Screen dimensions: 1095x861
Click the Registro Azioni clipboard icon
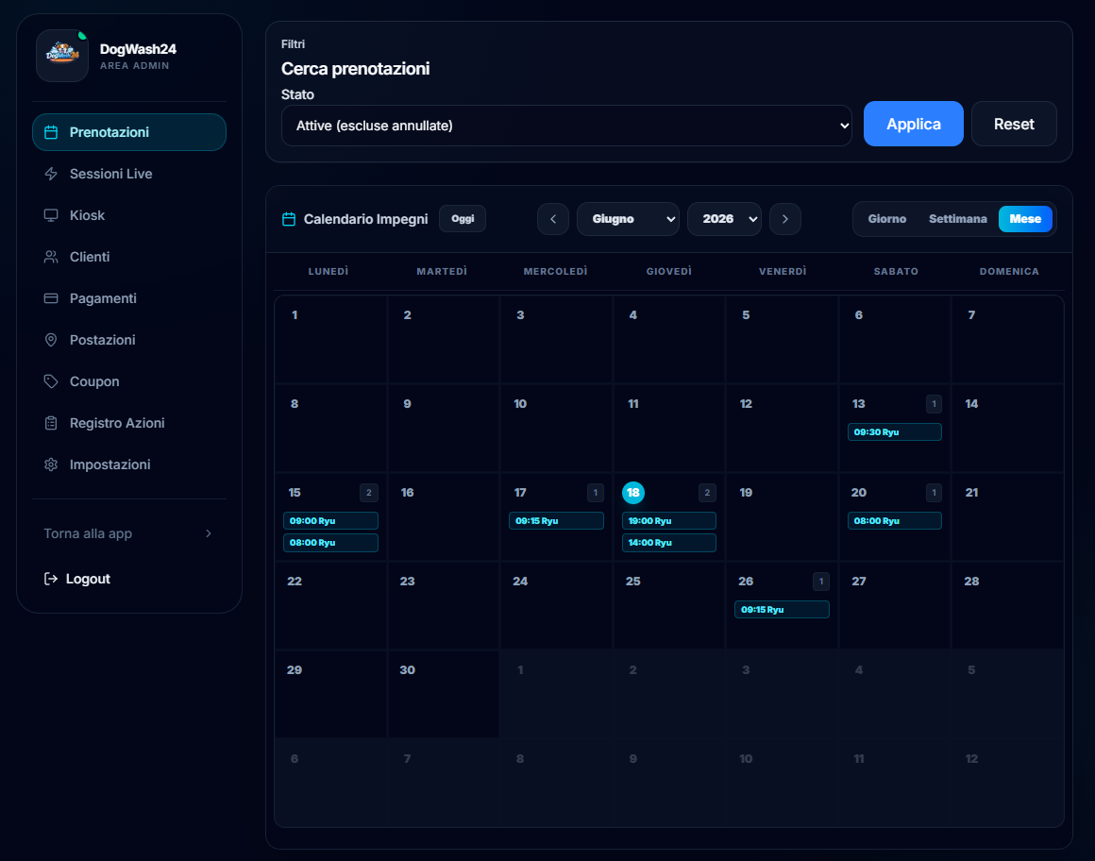[x=51, y=423]
